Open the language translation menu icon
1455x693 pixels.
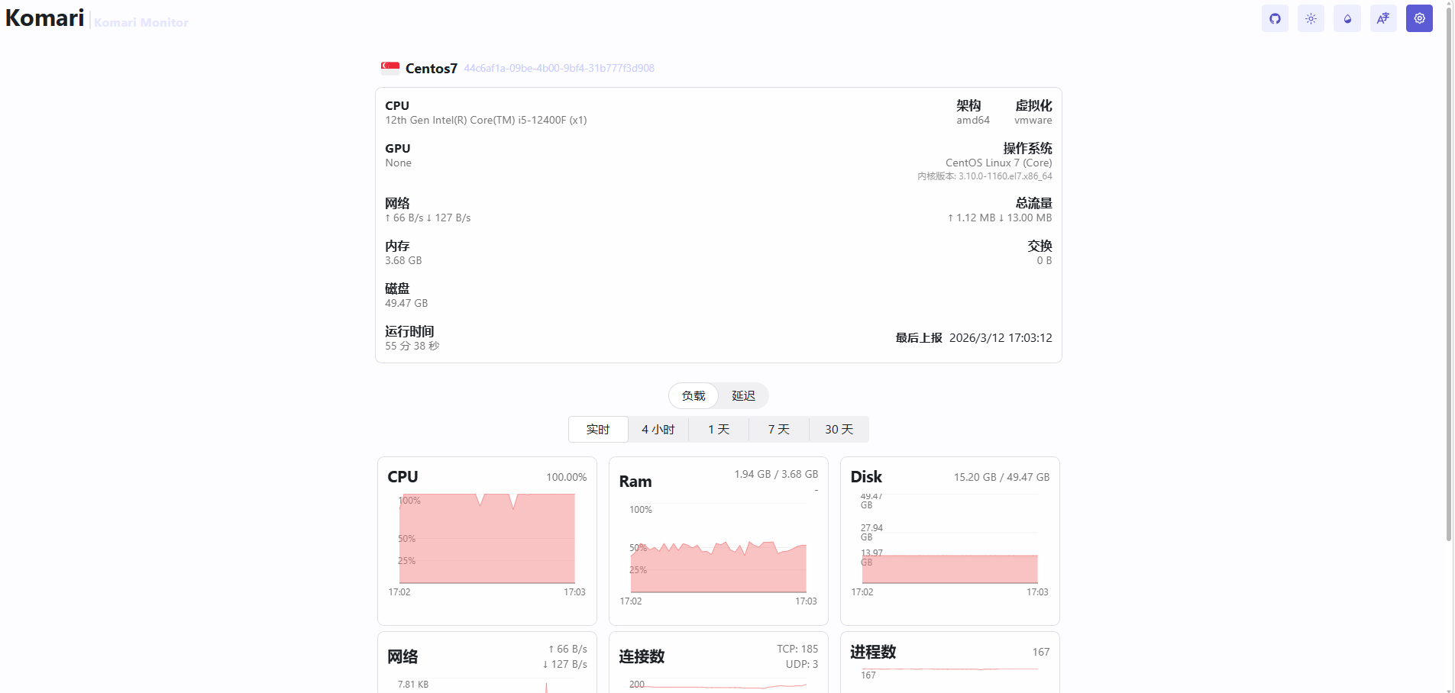click(1383, 18)
